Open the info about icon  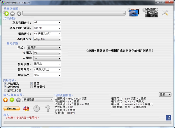pyautogui.click(x=37, y=109)
